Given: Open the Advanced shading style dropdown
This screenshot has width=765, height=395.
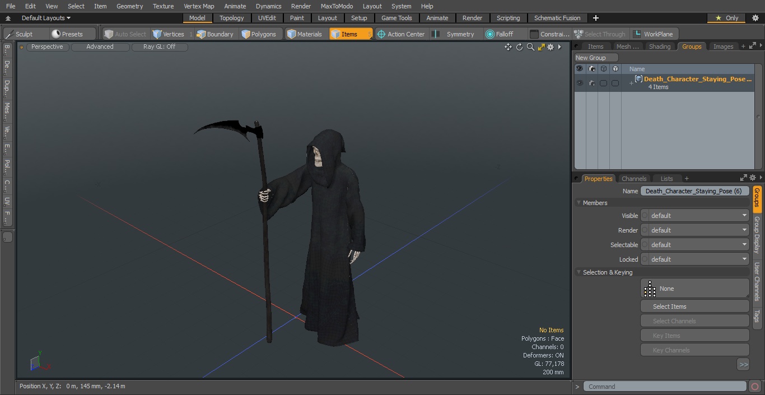Looking at the screenshot, I should [x=100, y=47].
